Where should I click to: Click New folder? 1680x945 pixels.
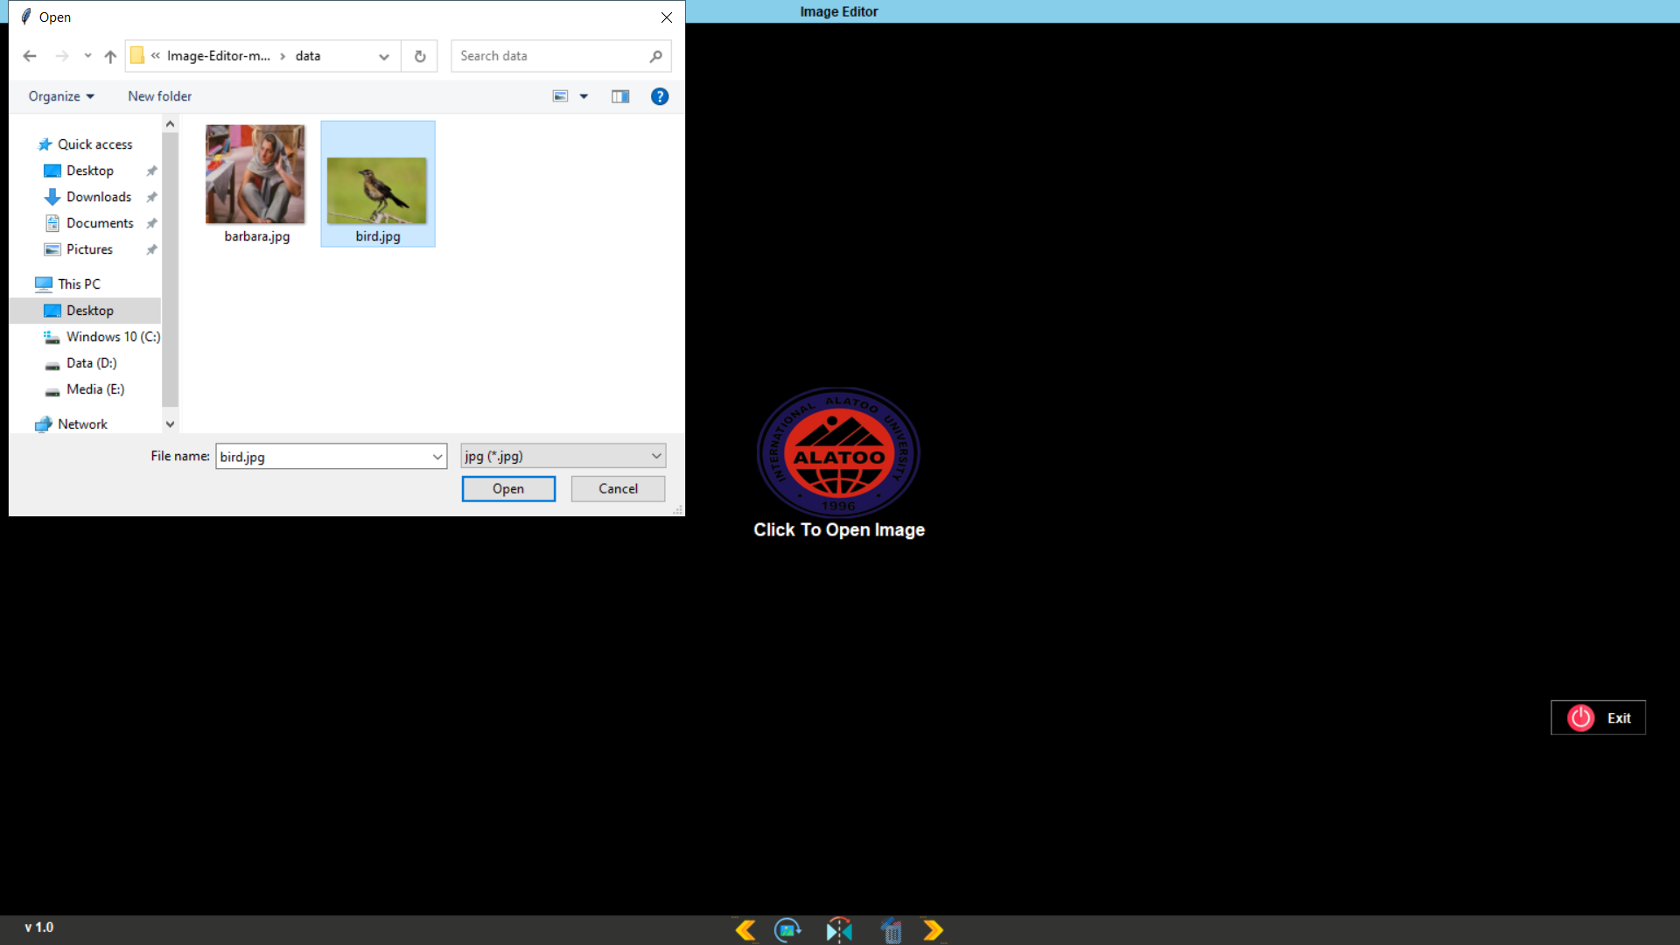point(159,96)
